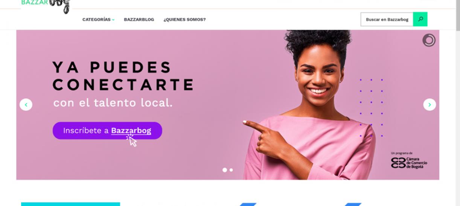The image size is (460, 206).
Task: Click the green magnifier search button
Action: (x=420, y=19)
